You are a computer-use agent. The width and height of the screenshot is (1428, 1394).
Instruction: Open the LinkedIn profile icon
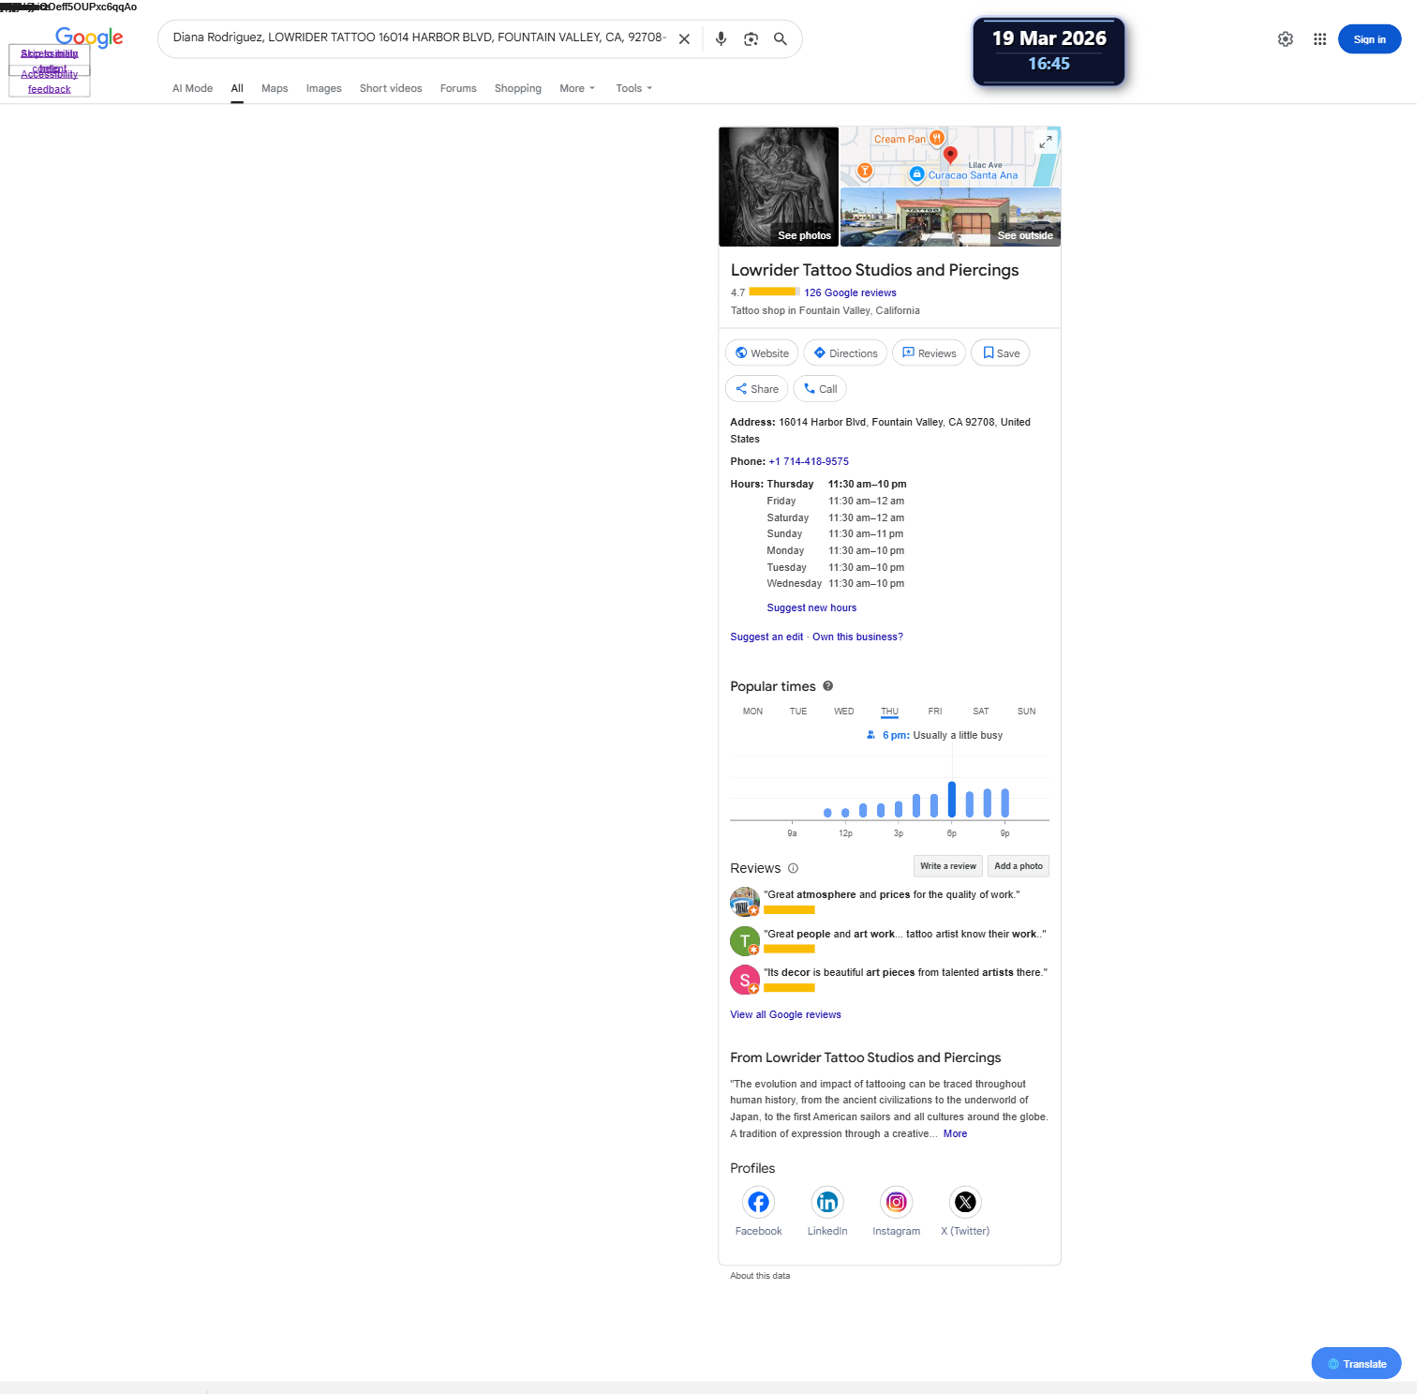827,1202
